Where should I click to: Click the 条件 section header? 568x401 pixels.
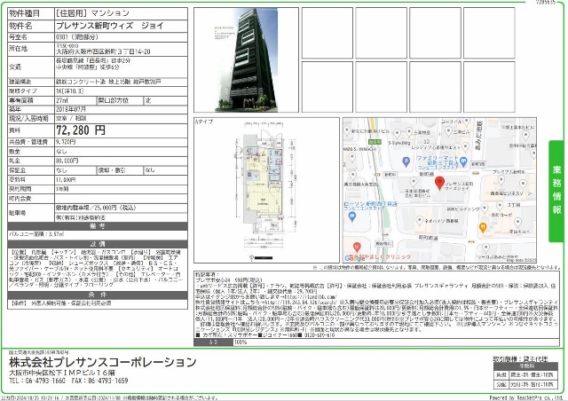pyautogui.click(x=98, y=295)
